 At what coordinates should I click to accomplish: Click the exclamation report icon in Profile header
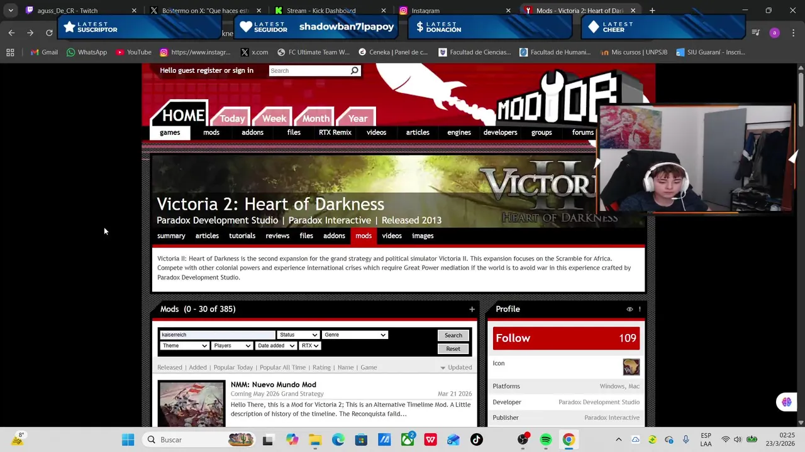pyautogui.click(x=640, y=309)
